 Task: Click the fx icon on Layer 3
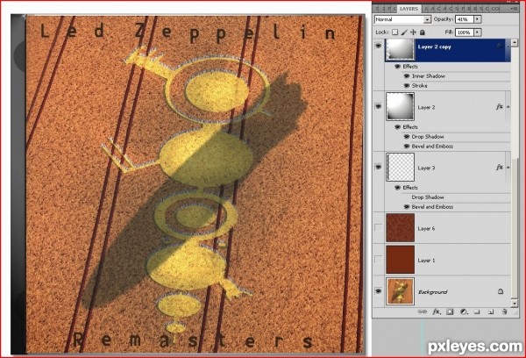[x=499, y=167]
